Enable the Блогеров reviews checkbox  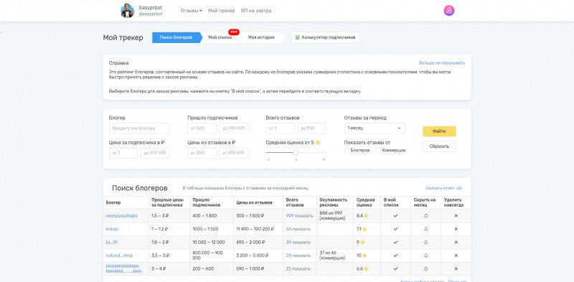pos(347,150)
